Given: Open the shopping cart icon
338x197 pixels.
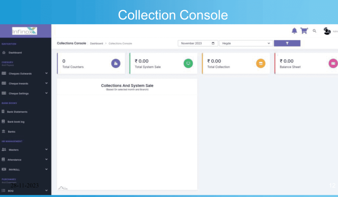Looking at the screenshot, I should pyautogui.click(x=304, y=31).
